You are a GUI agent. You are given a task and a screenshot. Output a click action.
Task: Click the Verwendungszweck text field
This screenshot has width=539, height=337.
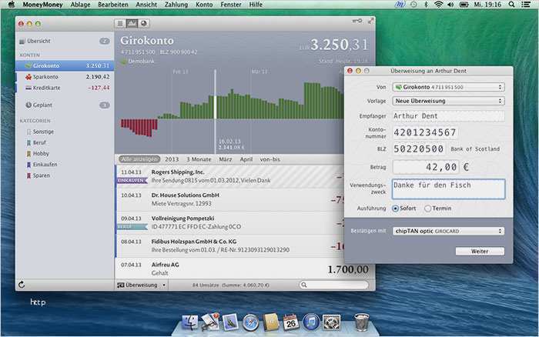449,189
